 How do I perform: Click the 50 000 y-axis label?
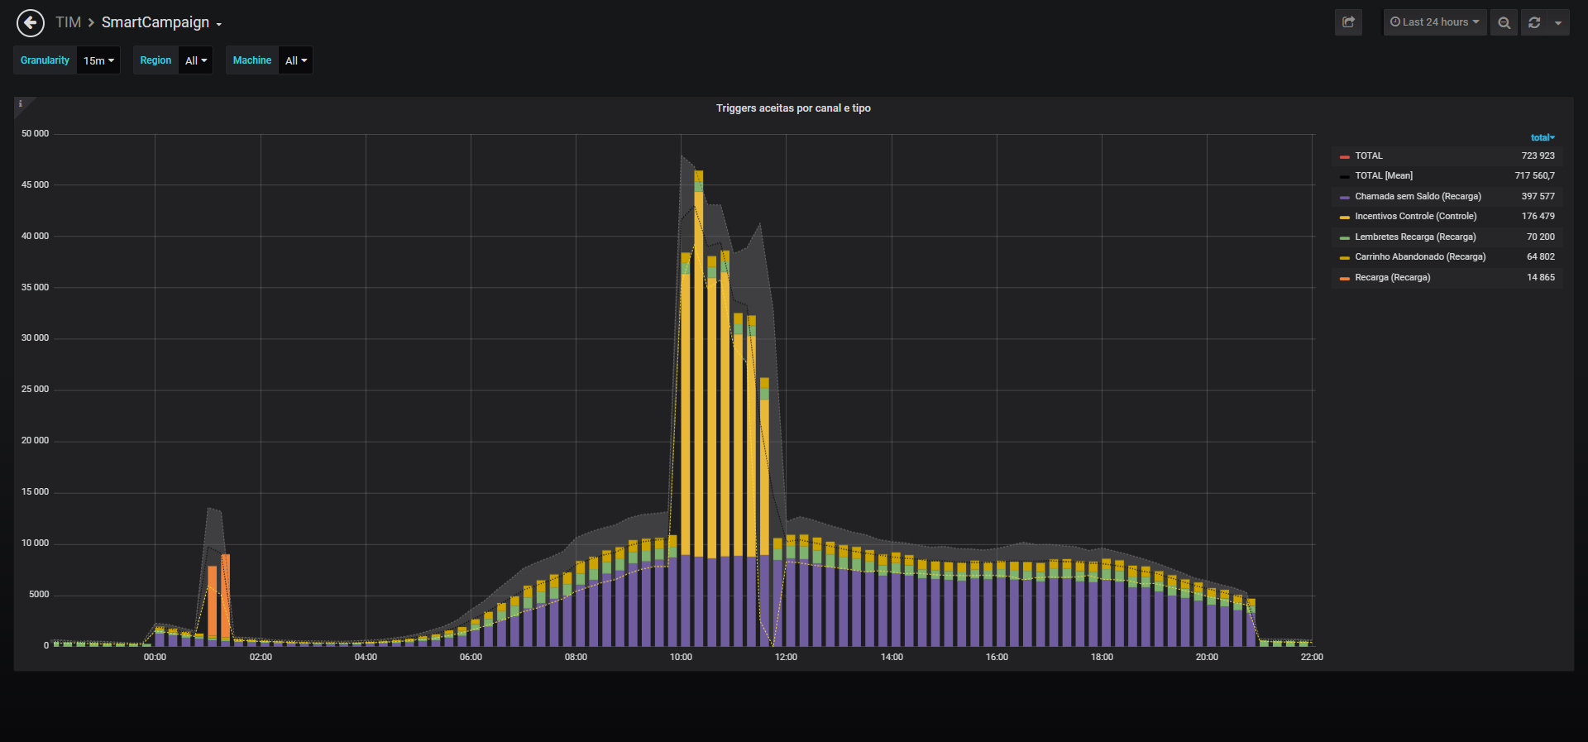[x=35, y=133]
